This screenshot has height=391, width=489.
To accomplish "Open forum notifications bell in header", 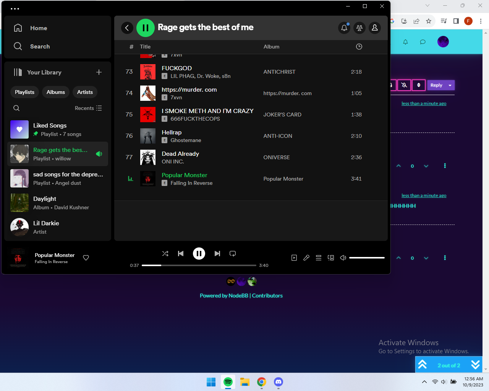I will (405, 42).
